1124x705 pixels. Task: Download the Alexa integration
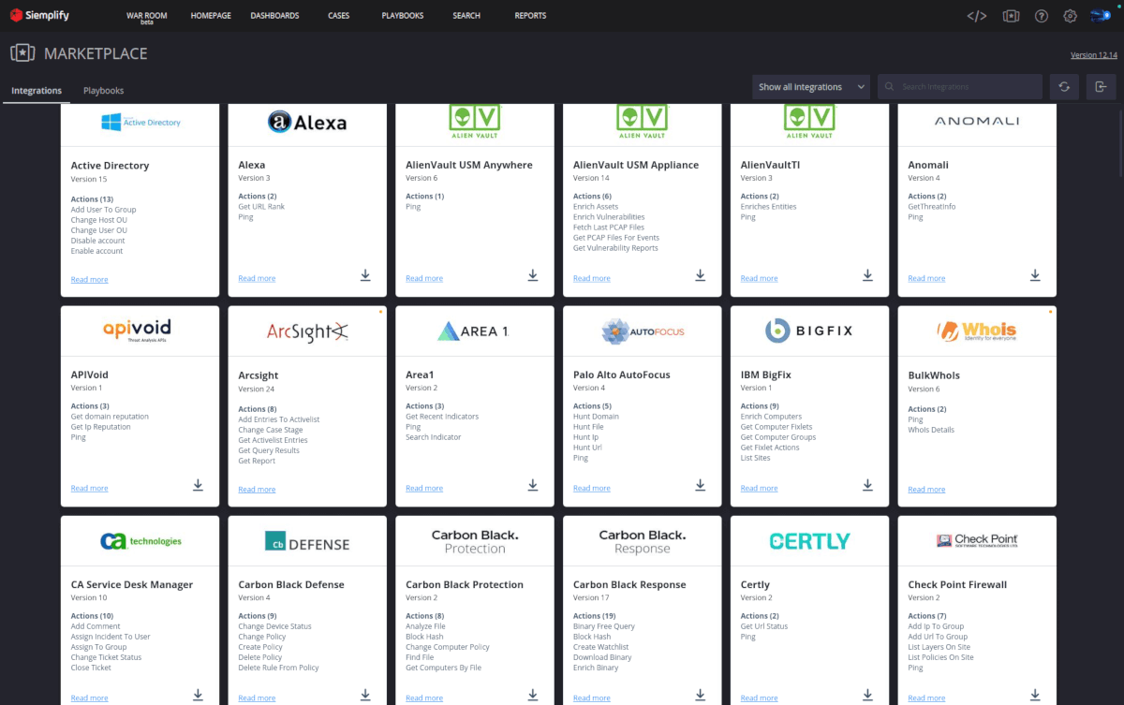(x=365, y=275)
